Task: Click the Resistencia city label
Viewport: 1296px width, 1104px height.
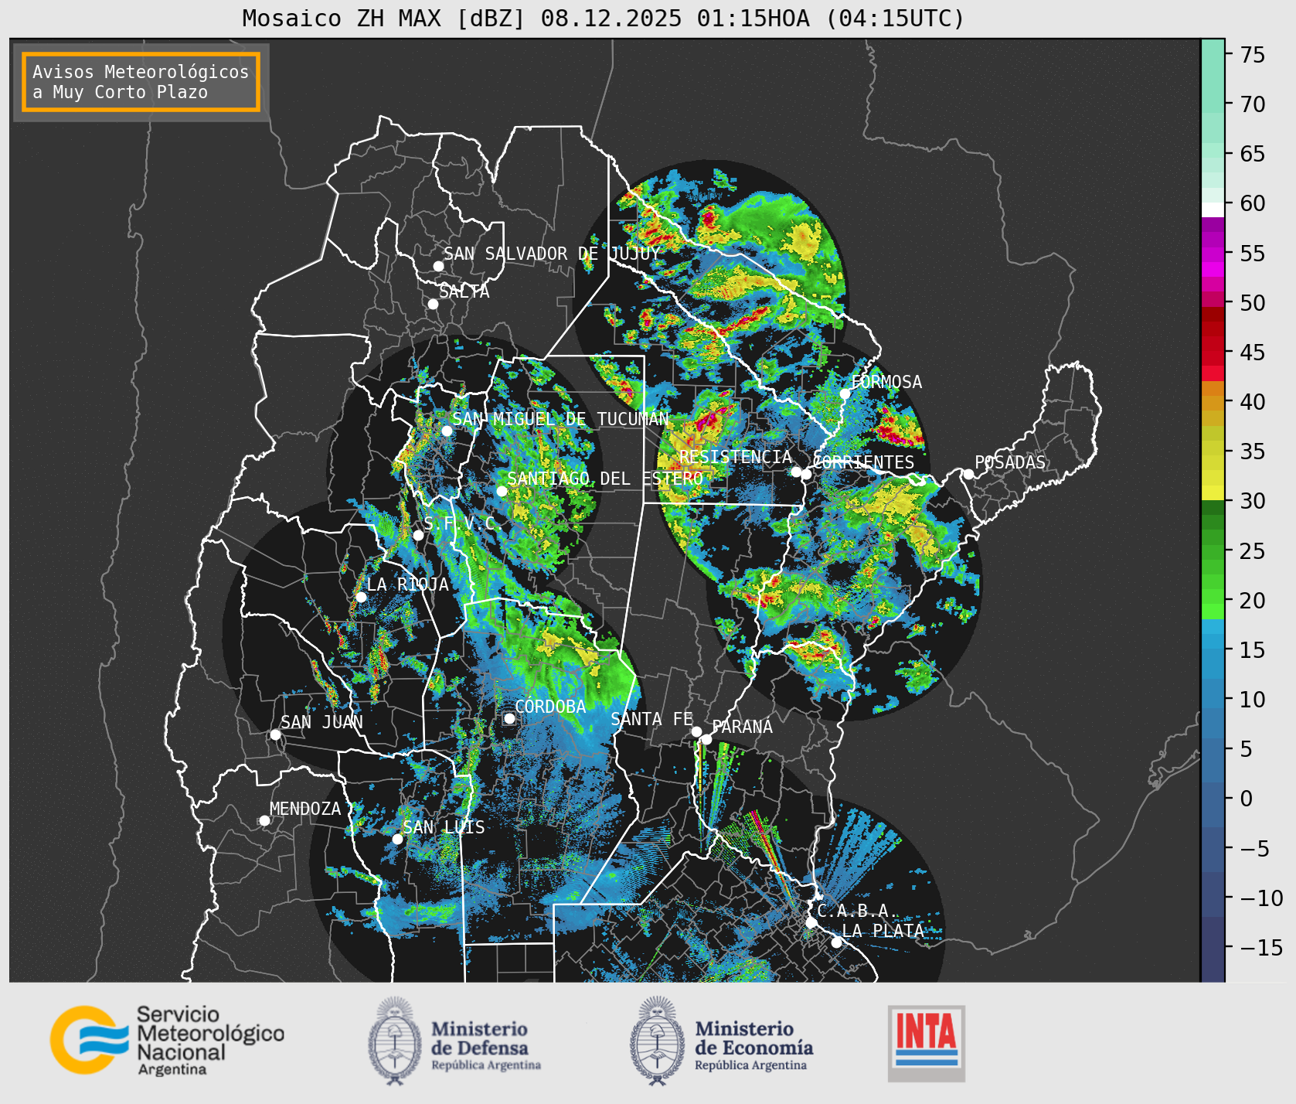Action: pos(736,457)
